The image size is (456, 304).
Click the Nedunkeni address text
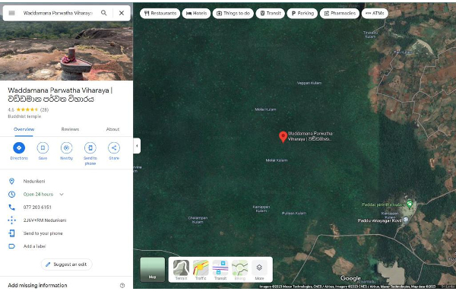(x=34, y=181)
